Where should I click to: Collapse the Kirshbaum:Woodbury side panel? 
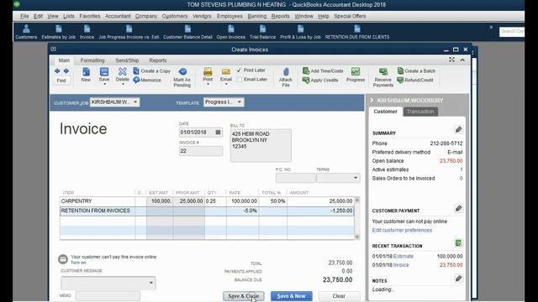372,101
